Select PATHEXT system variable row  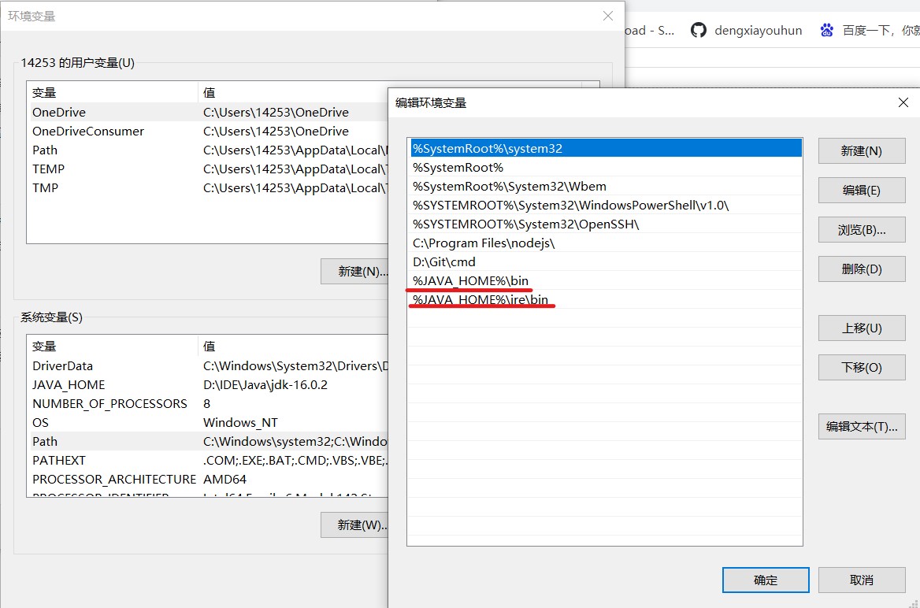pos(208,460)
